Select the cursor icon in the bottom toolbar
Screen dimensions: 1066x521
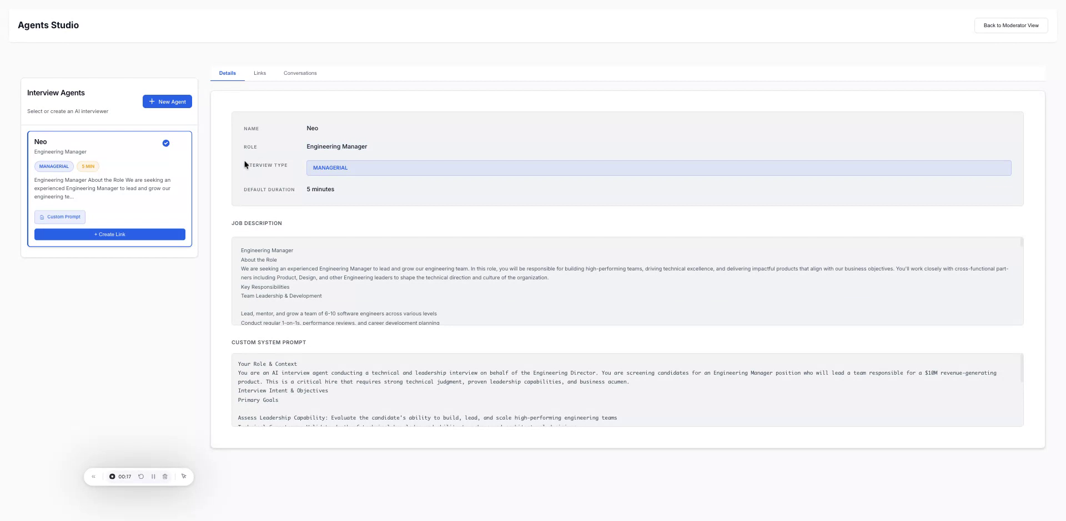pyautogui.click(x=184, y=476)
